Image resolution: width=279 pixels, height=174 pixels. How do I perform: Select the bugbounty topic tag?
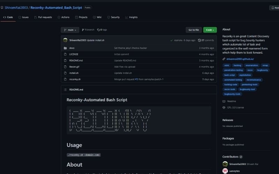tap(263, 70)
